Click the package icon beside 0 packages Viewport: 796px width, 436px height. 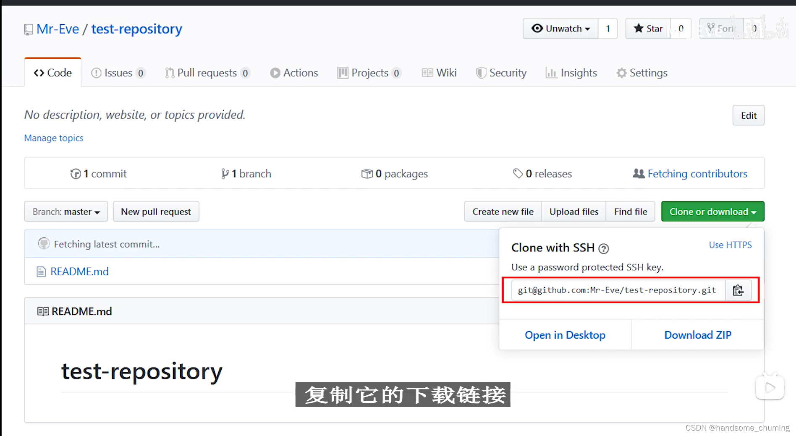coord(367,173)
